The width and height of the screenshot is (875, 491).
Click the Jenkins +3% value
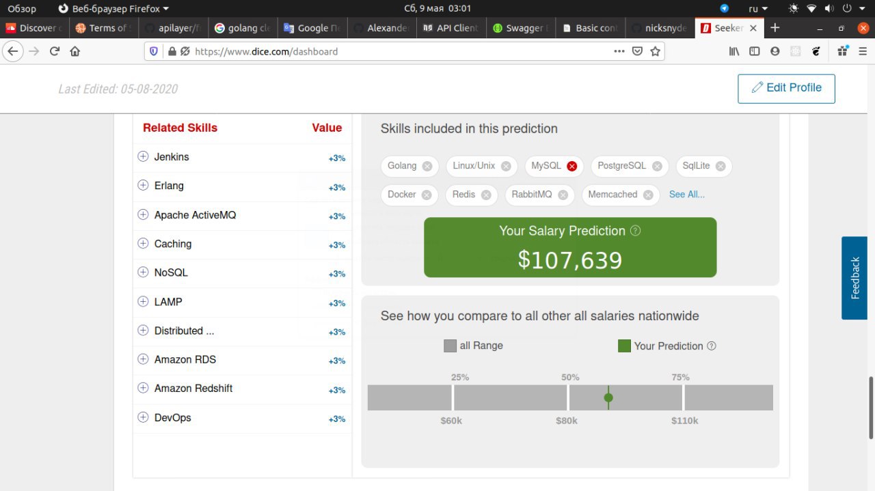[x=336, y=158]
